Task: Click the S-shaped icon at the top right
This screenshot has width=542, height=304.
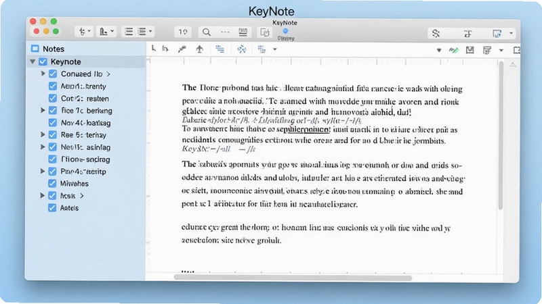Action: [436, 33]
